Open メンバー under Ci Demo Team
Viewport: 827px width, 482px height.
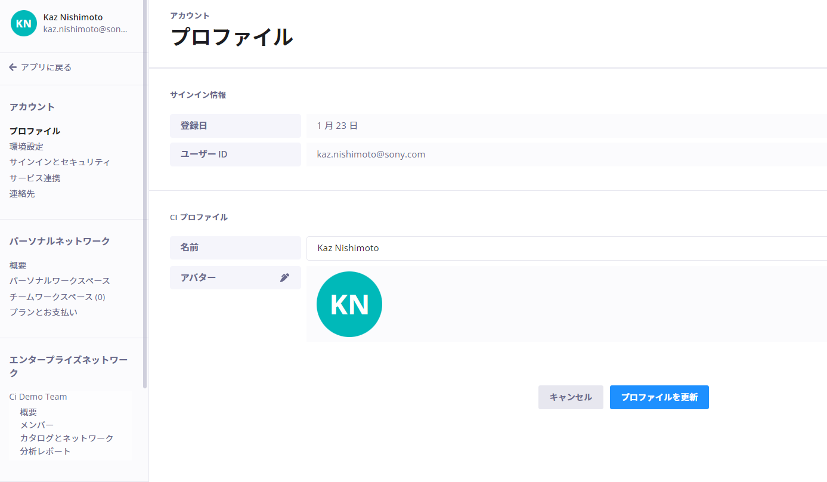(37, 425)
